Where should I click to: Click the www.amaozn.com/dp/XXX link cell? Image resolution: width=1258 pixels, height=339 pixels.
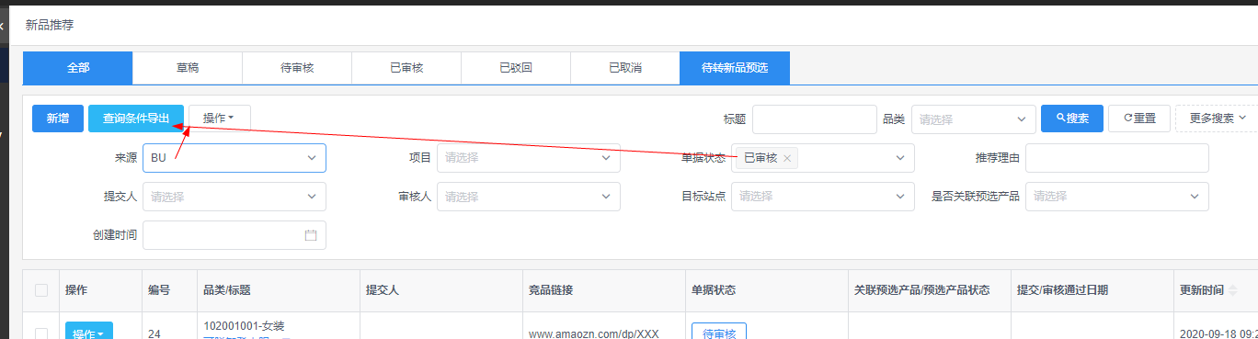(x=594, y=333)
